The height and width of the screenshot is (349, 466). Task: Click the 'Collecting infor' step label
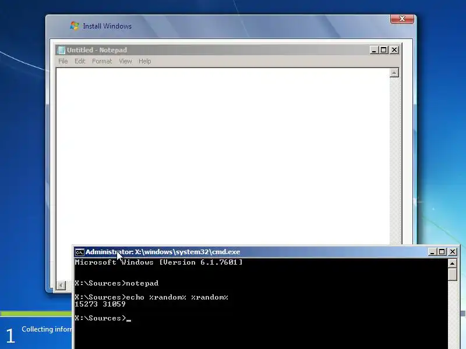coord(47,329)
